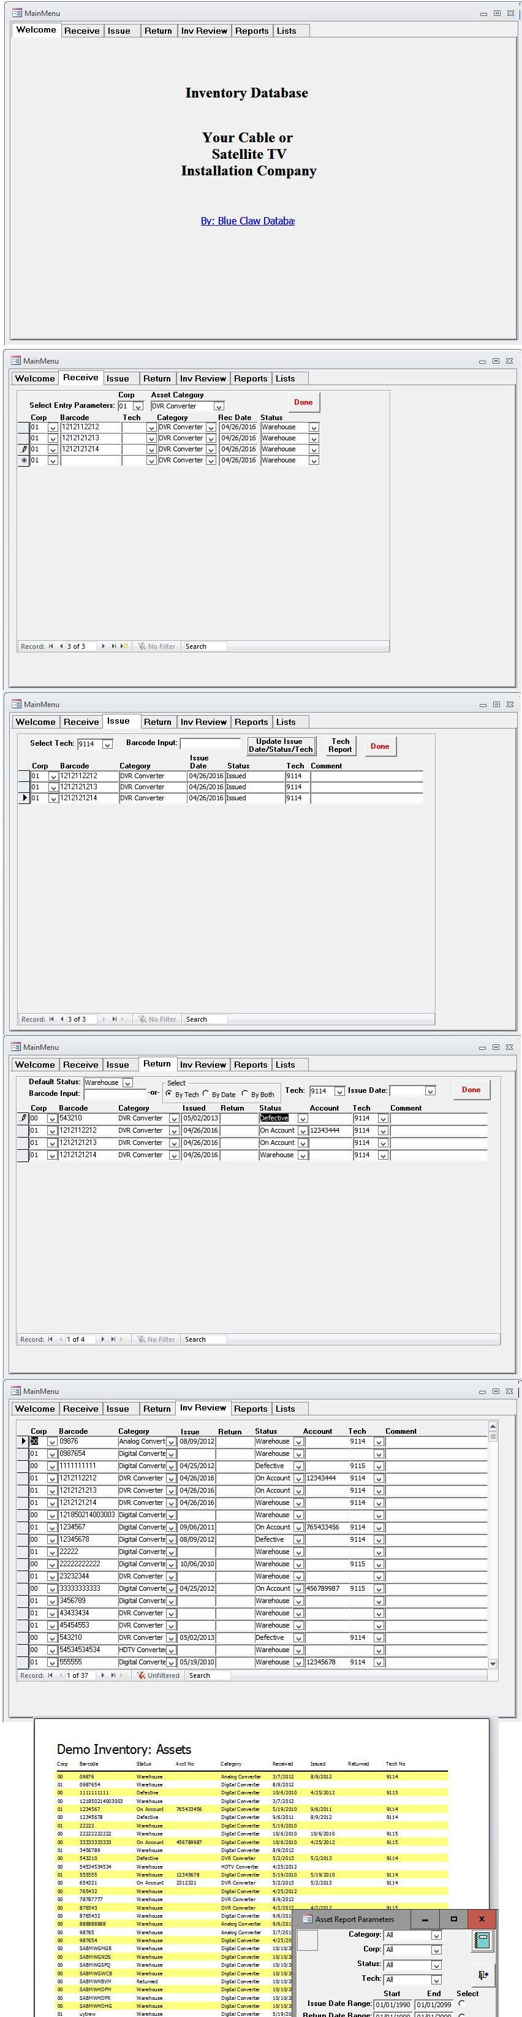
Task: Click pencil row selector for barcode 543210 in Return
Action: (x=23, y=1118)
